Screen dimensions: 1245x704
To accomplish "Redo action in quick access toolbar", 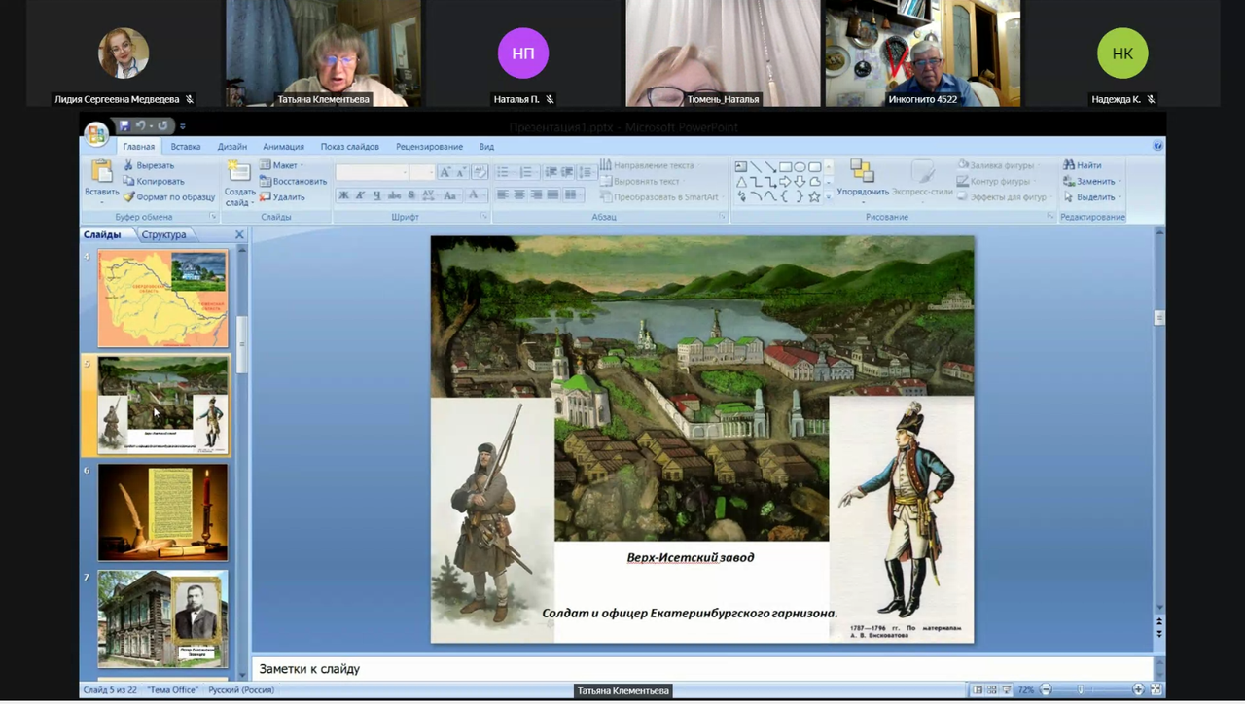I will [x=162, y=125].
